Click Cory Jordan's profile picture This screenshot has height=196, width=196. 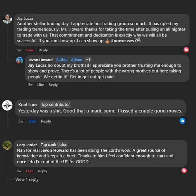[7, 145]
